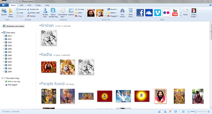The height and width of the screenshot is (114, 212).
Task: Start slide show from status bar
Action: click(x=176, y=111)
